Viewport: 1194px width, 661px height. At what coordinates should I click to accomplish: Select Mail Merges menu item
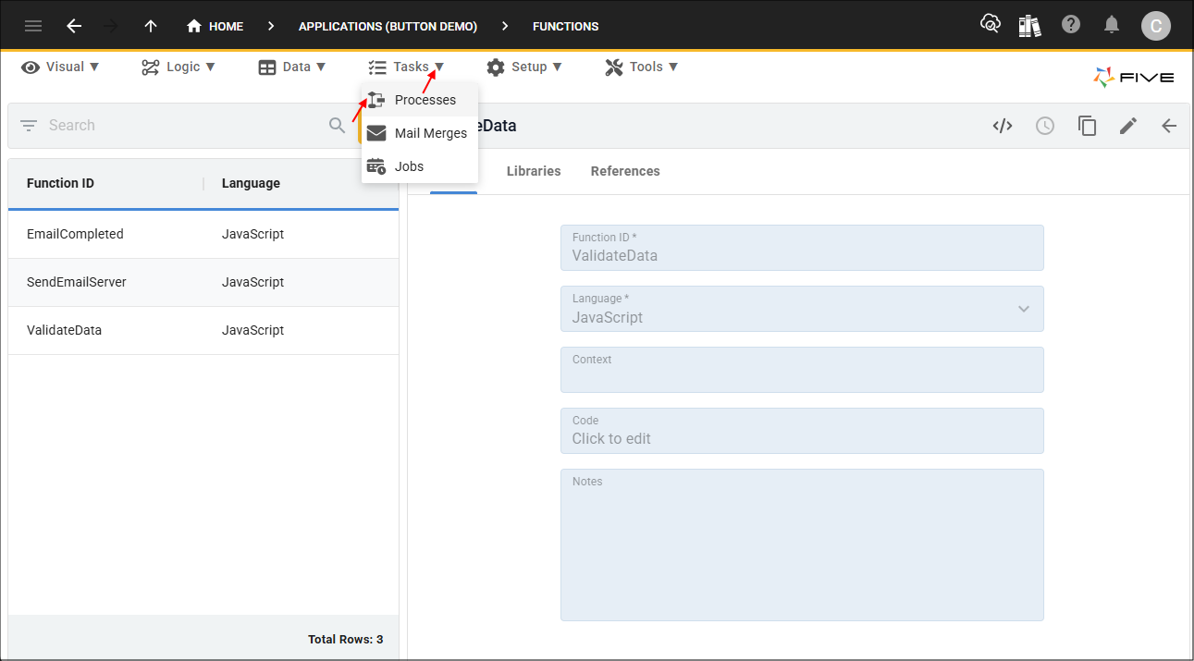pos(420,133)
